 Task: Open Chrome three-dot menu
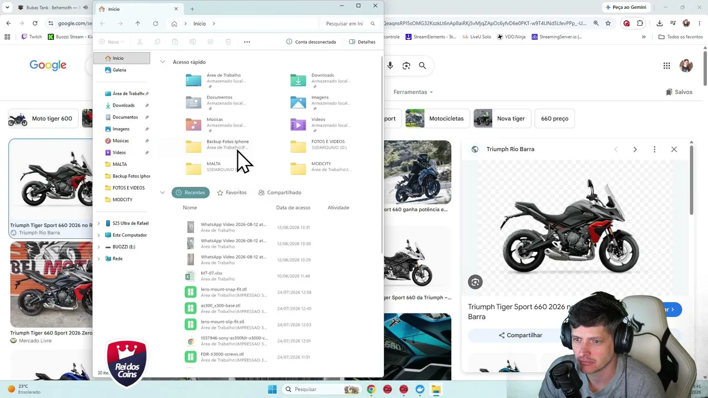(x=700, y=23)
